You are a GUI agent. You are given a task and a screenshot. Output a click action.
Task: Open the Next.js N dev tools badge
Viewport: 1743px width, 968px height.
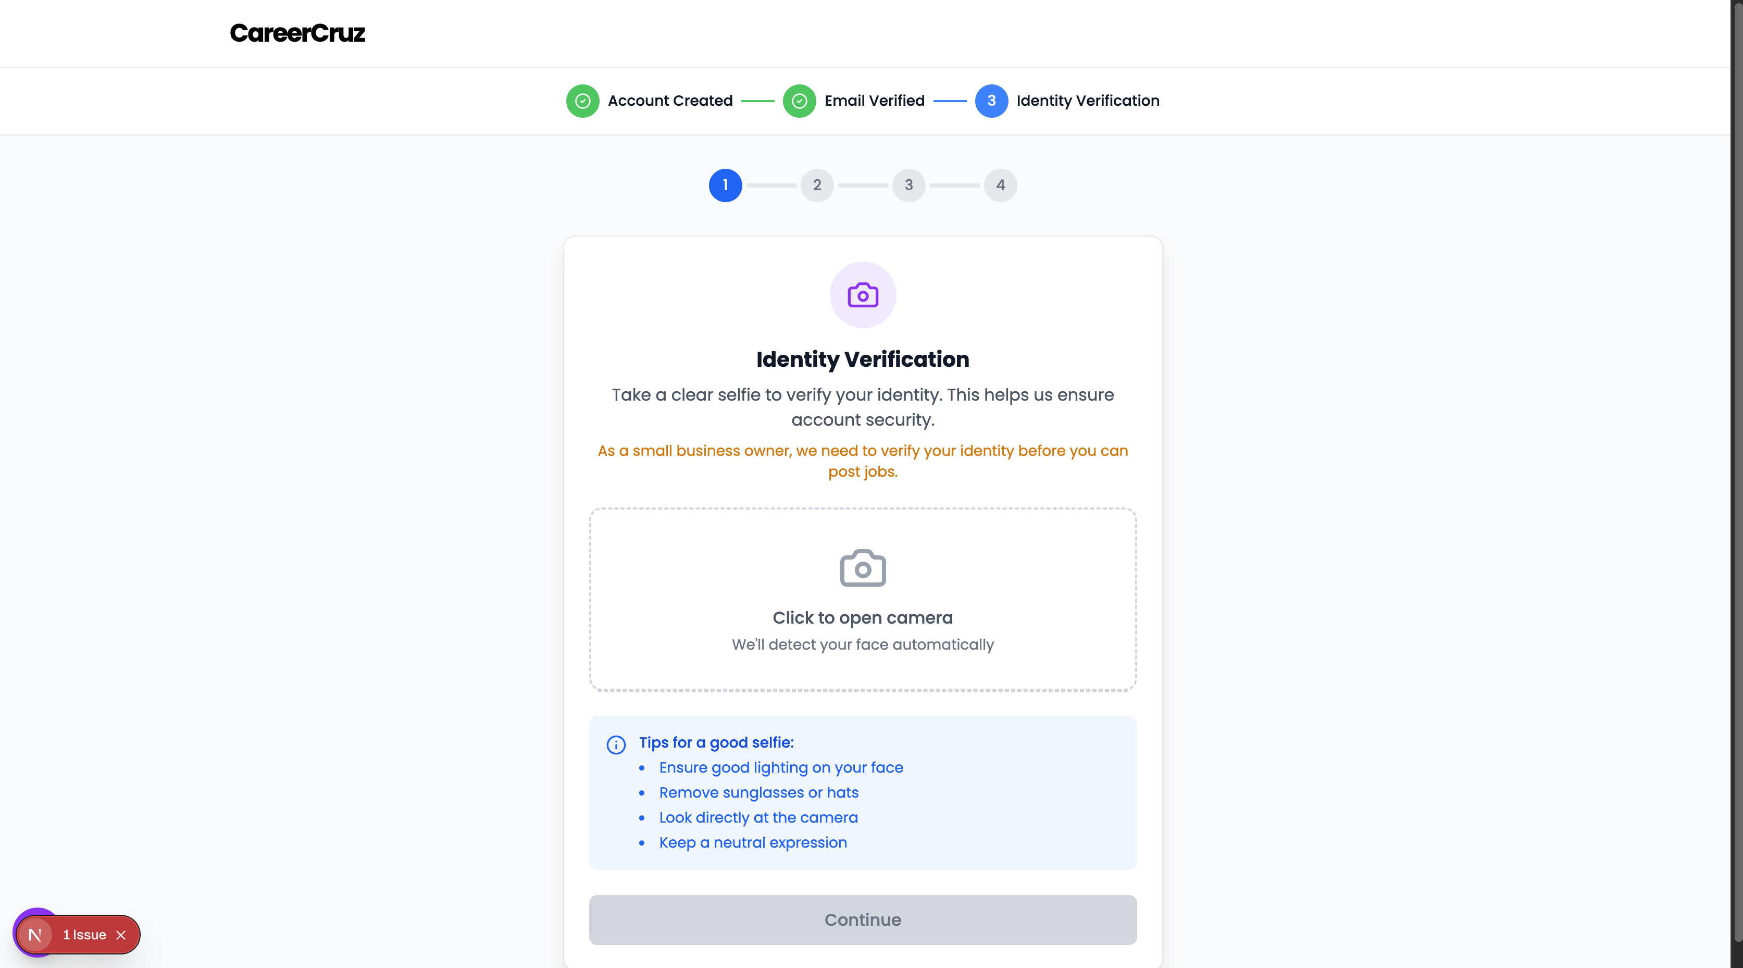point(34,935)
